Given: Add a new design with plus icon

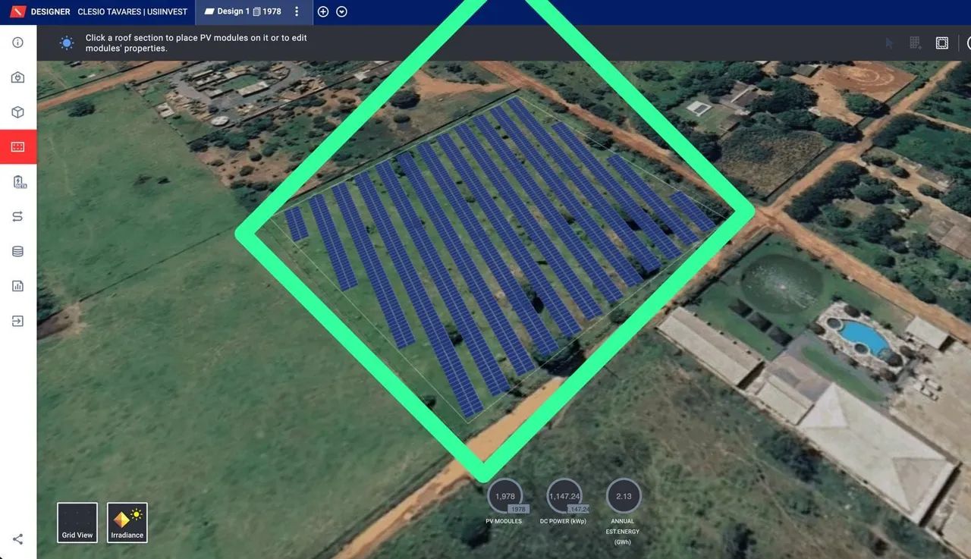Looking at the screenshot, I should point(323,11).
